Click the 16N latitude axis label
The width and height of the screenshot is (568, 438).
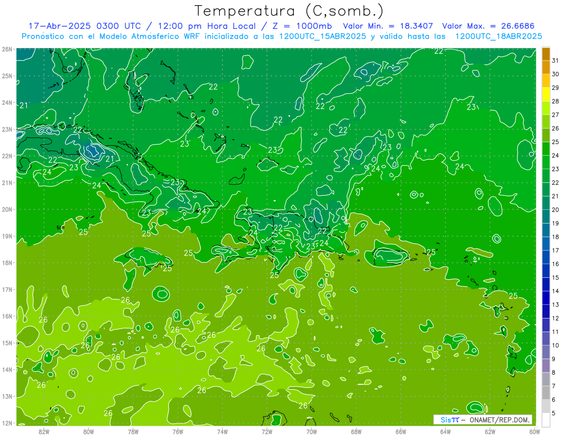(7, 316)
